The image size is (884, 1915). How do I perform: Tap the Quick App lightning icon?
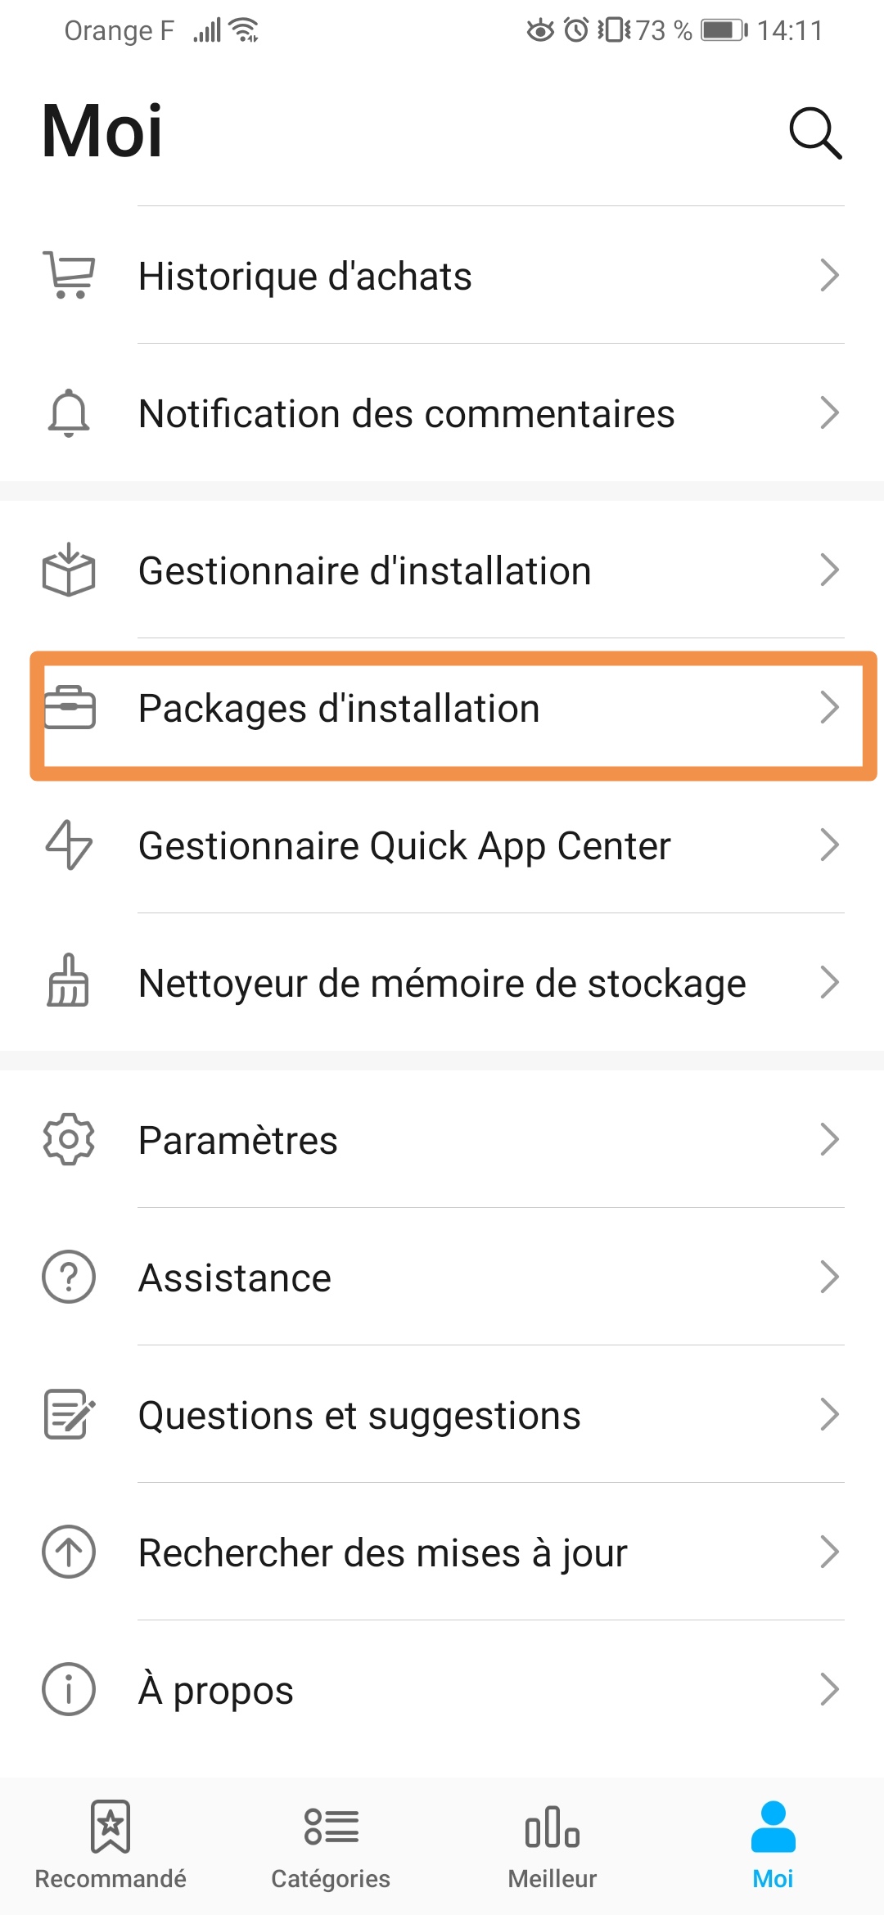click(69, 845)
